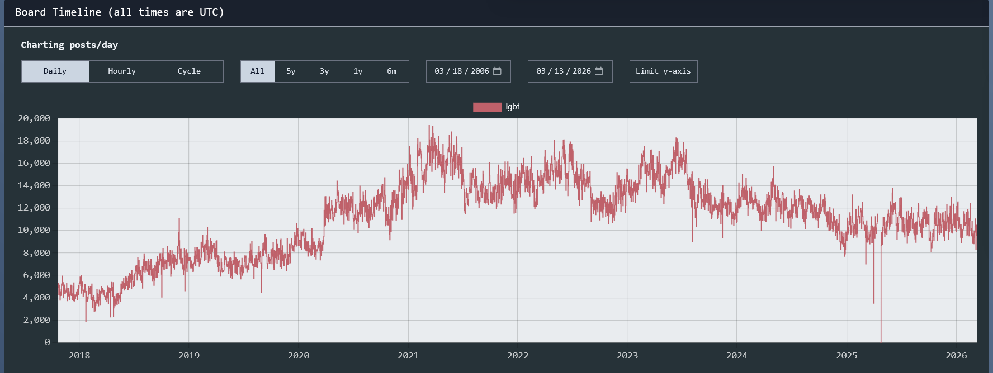The height and width of the screenshot is (373, 993).
Task: Select the Daily charting mode
Action: click(55, 71)
